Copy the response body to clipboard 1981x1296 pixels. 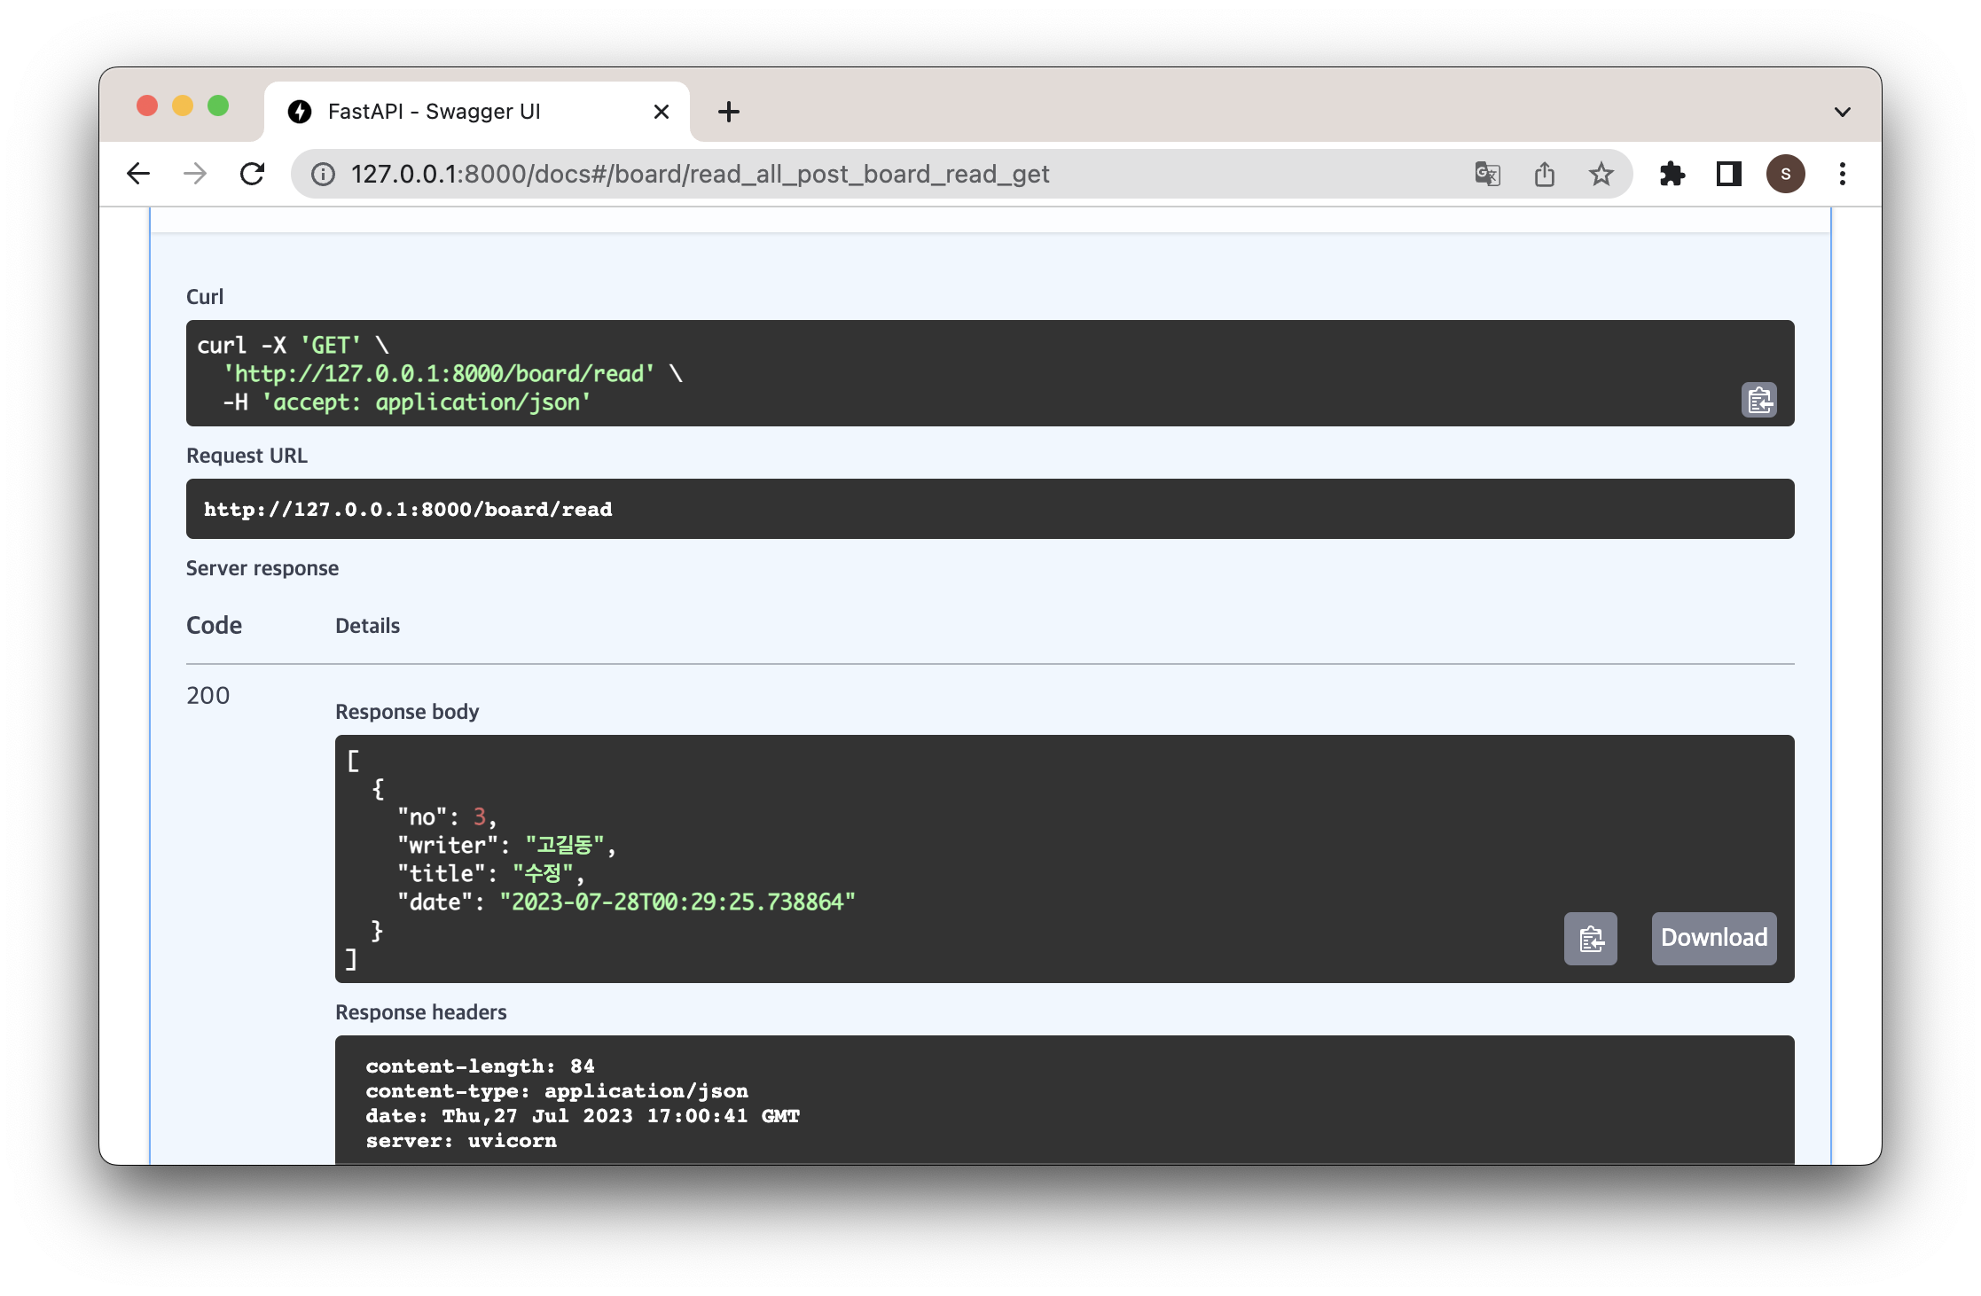[1590, 938]
